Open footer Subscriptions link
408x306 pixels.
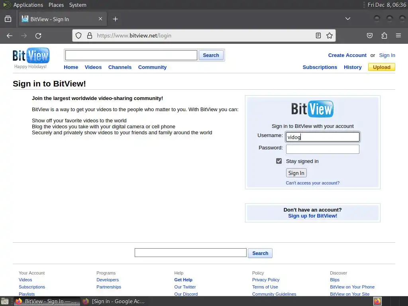click(32, 287)
